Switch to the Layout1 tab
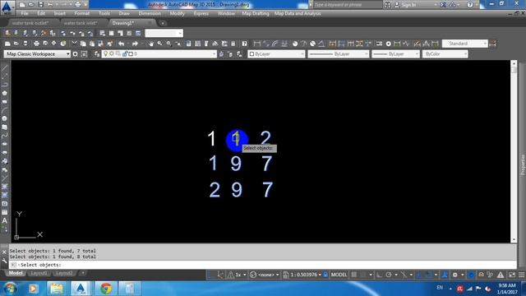Image resolution: width=526 pixels, height=296 pixels. 39,273
